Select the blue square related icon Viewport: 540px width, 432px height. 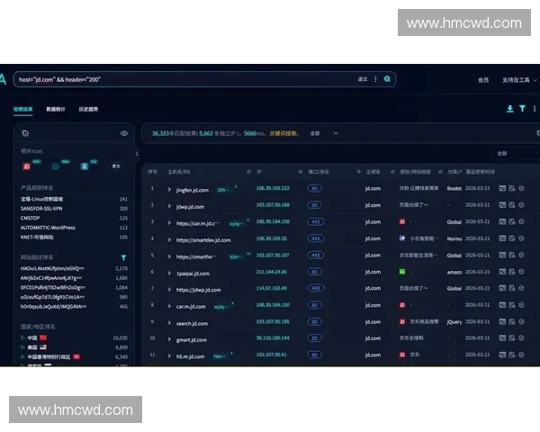pyautogui.click(x=85, y=166)
